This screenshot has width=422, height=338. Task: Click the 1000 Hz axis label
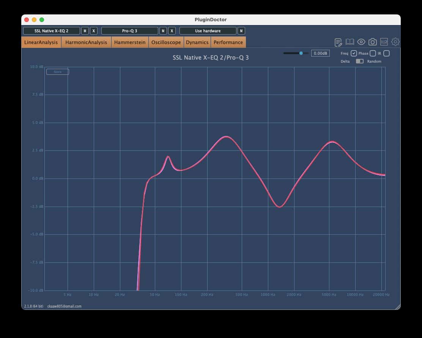(268, 295)
